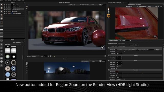Viewport: 164px width, 92px height.
Task: Open the Edit menu
Action: pyautogui.click(x=6, y=1)
